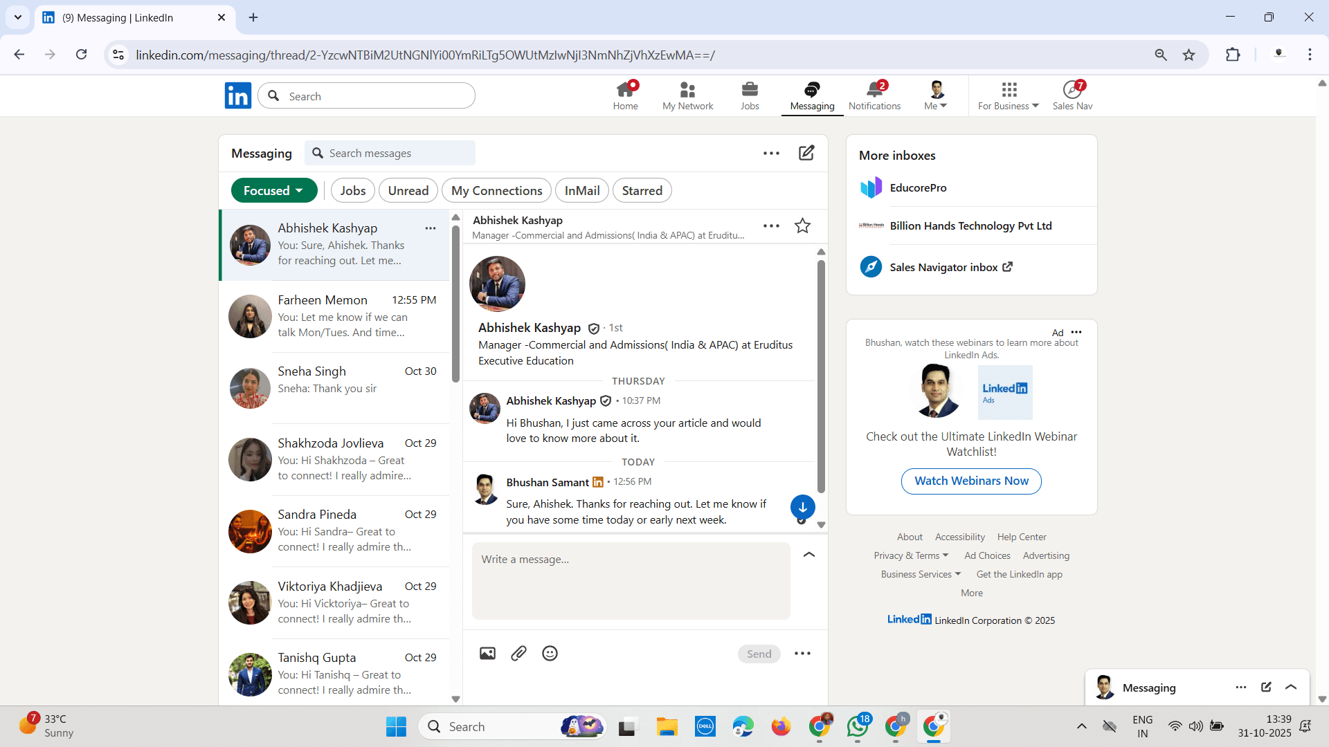
Task: Select the InMail filter tab
Action: pos(582,190)
